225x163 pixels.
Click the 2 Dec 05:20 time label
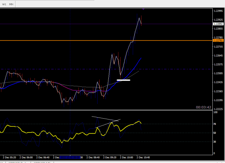click(9, 157)
